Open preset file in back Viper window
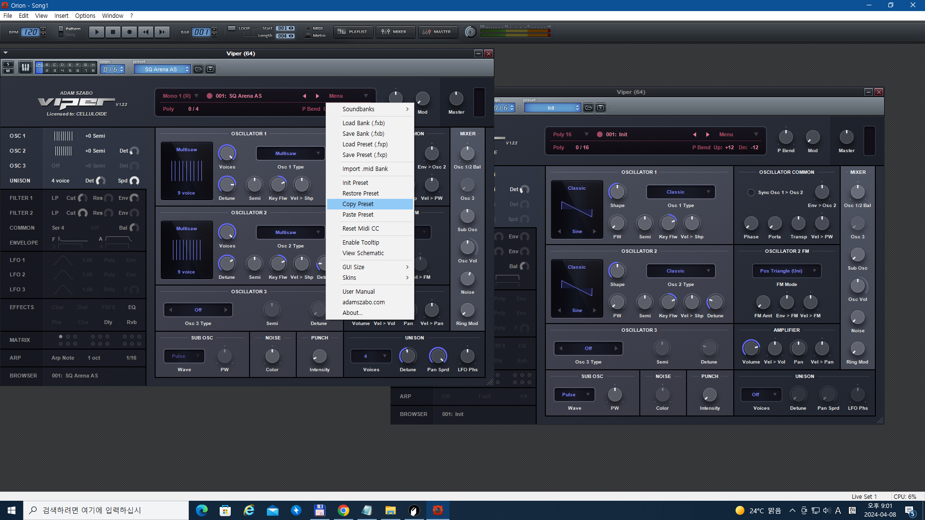Viewport: 925px width, 520px height. (x=588, y=108)
